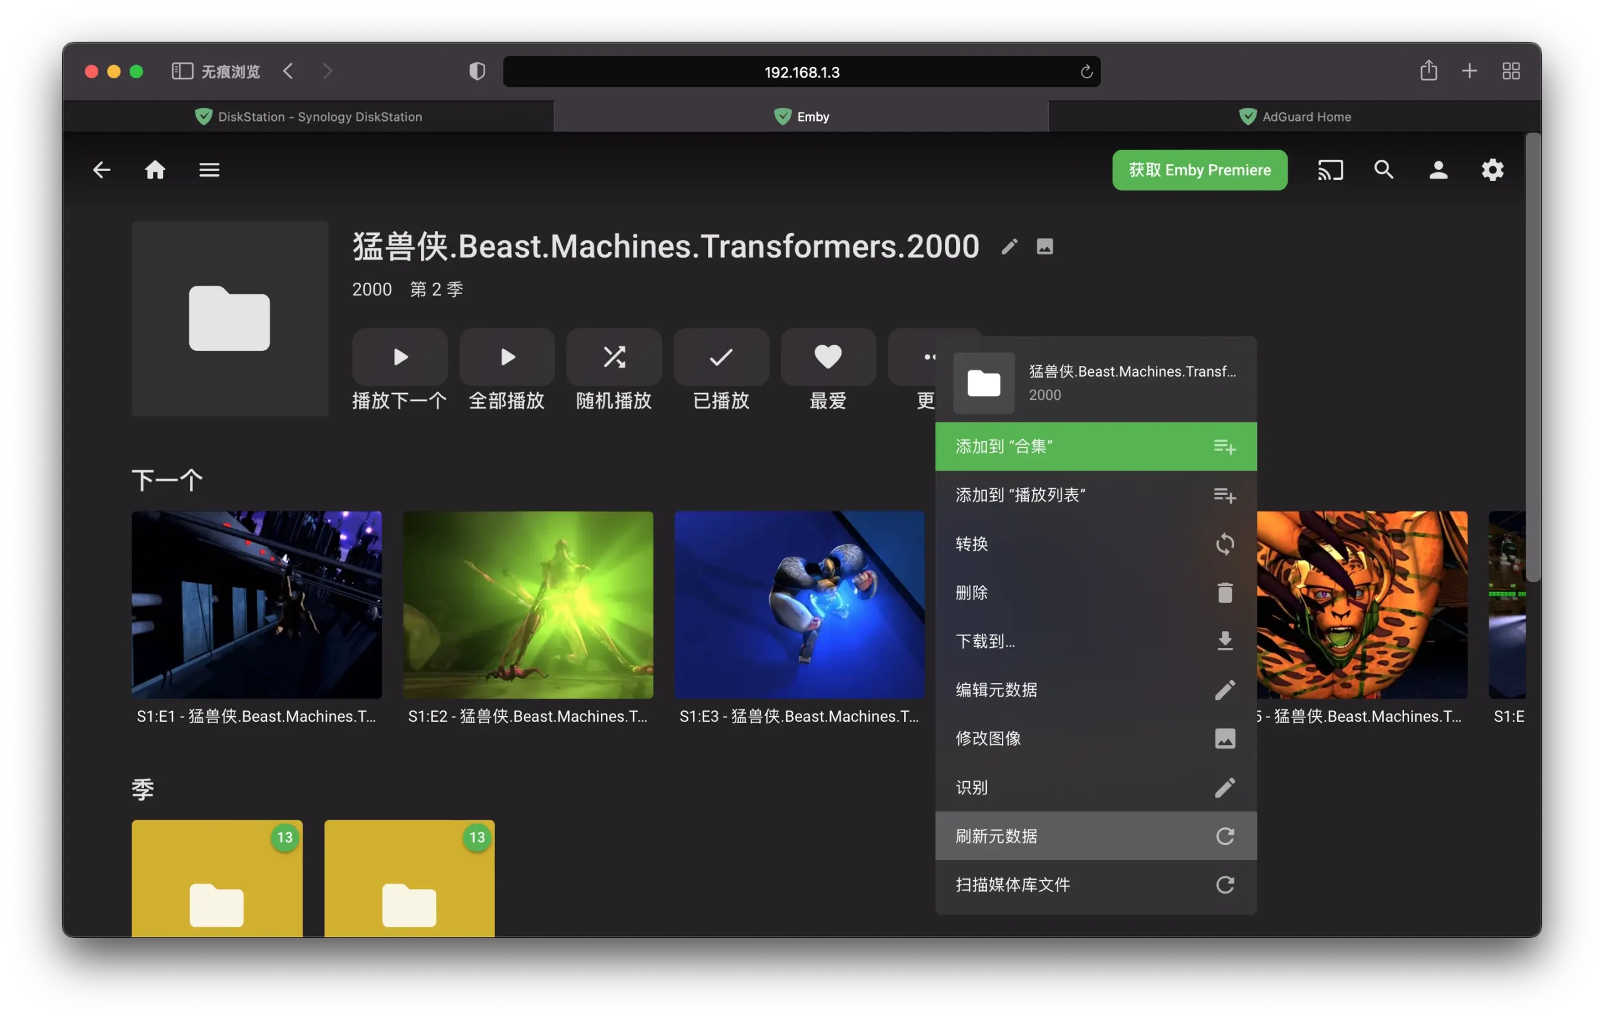
Task: Click image icon next to series title
Action: click(1044, 246)
